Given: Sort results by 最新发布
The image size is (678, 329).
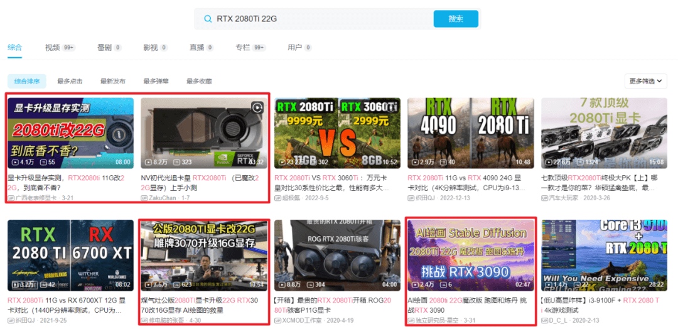Looking at the screenshot, I should coord(113,81).
